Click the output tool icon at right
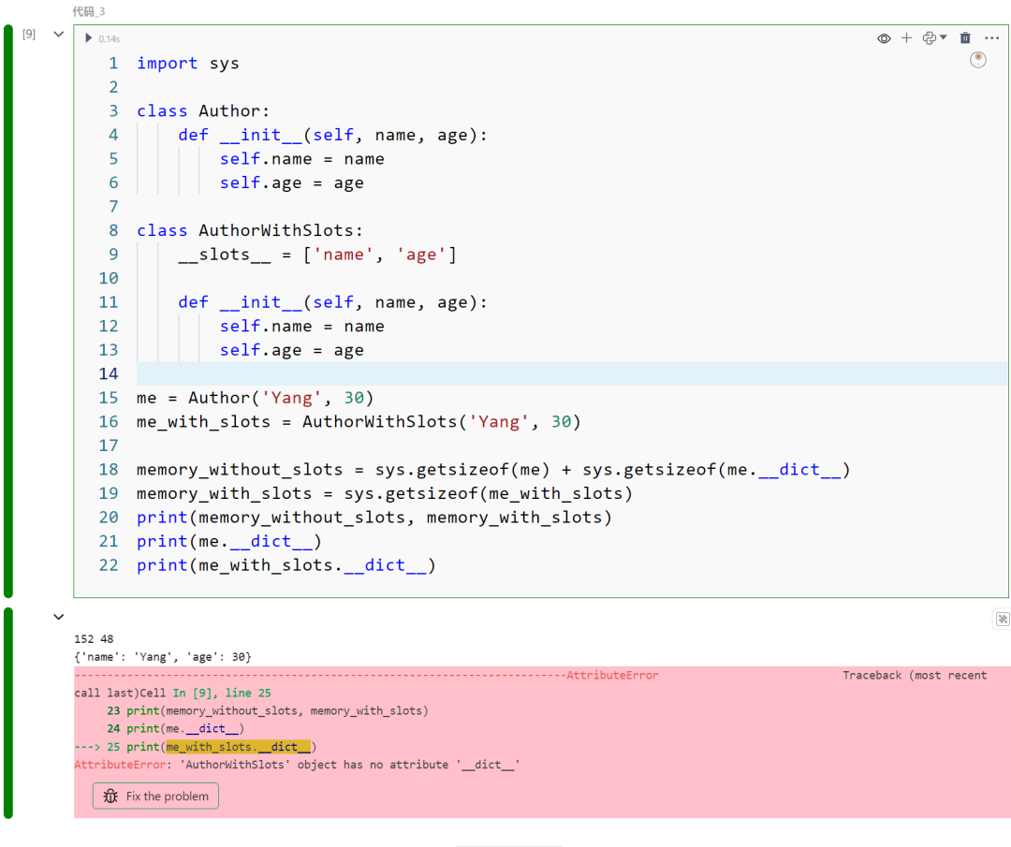Viewport: 1011px width, 847px height. click(x=1002, y=619)
